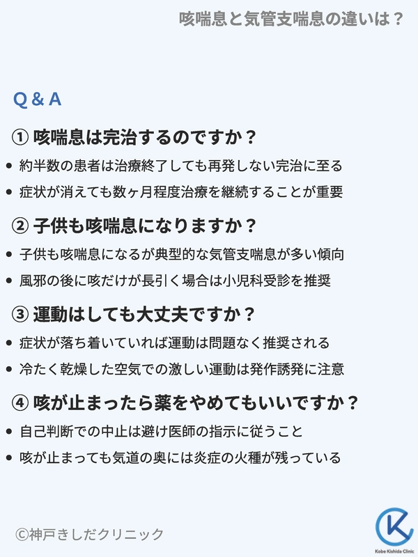Click the circled number ② marker
The height and width of the screenshot is (557, 418).
21,226
